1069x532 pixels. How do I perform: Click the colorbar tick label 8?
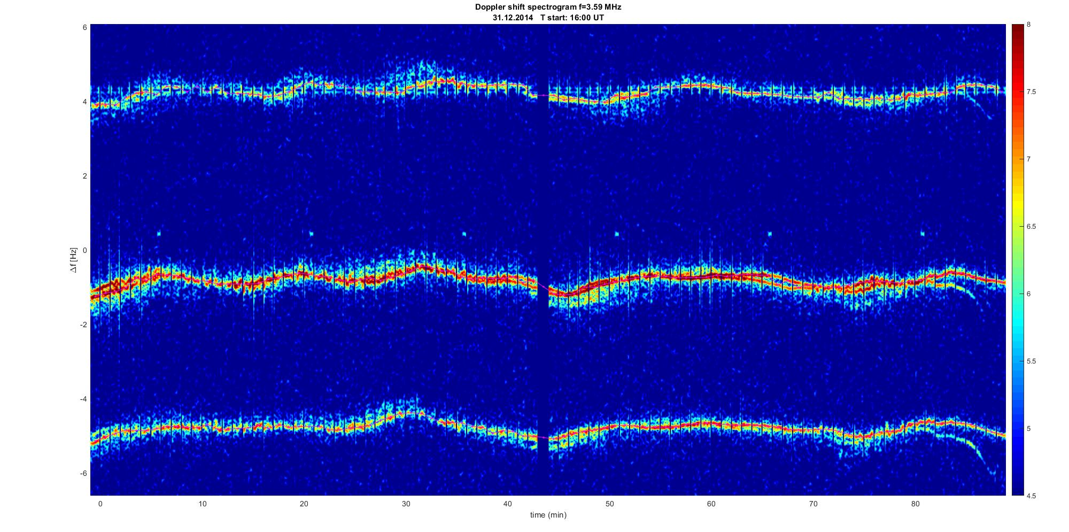point(1029,25)
